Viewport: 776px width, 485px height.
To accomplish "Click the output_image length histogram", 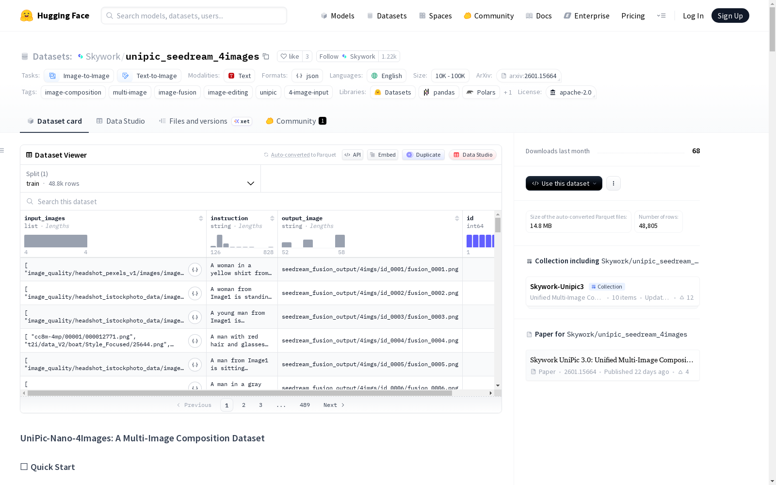I will pos(313,241).
